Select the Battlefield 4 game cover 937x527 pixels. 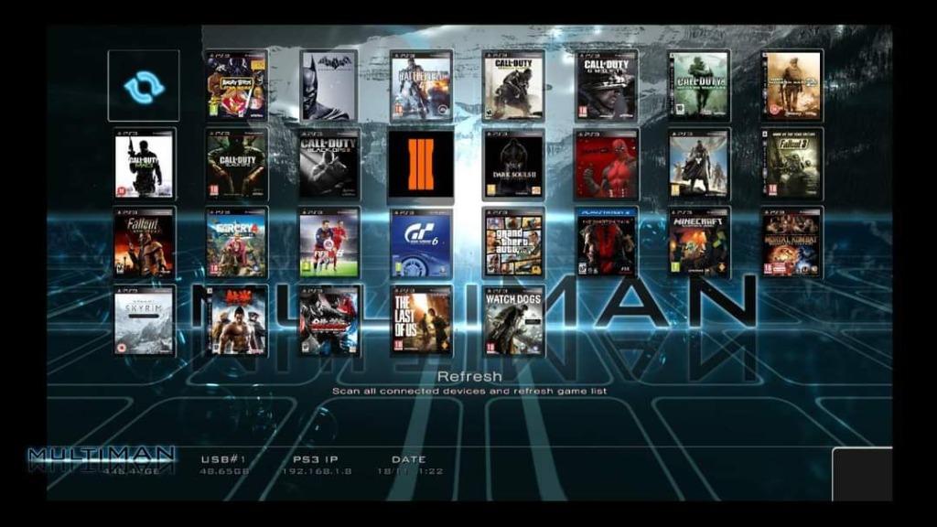tap(421, 86)
